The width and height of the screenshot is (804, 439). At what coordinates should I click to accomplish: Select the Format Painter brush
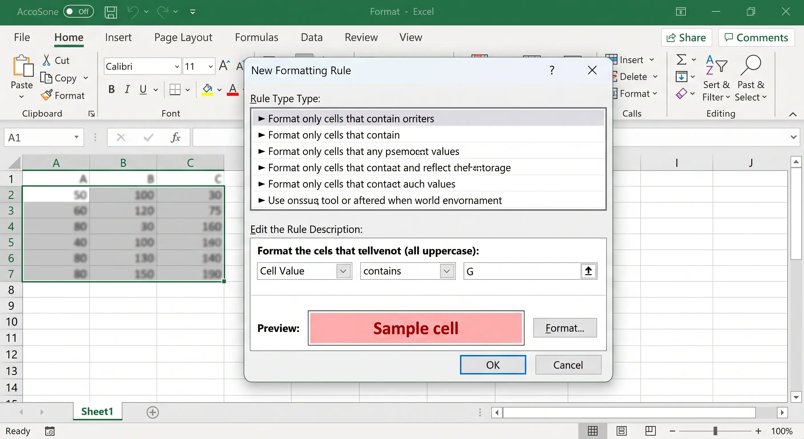coord(46,95)
